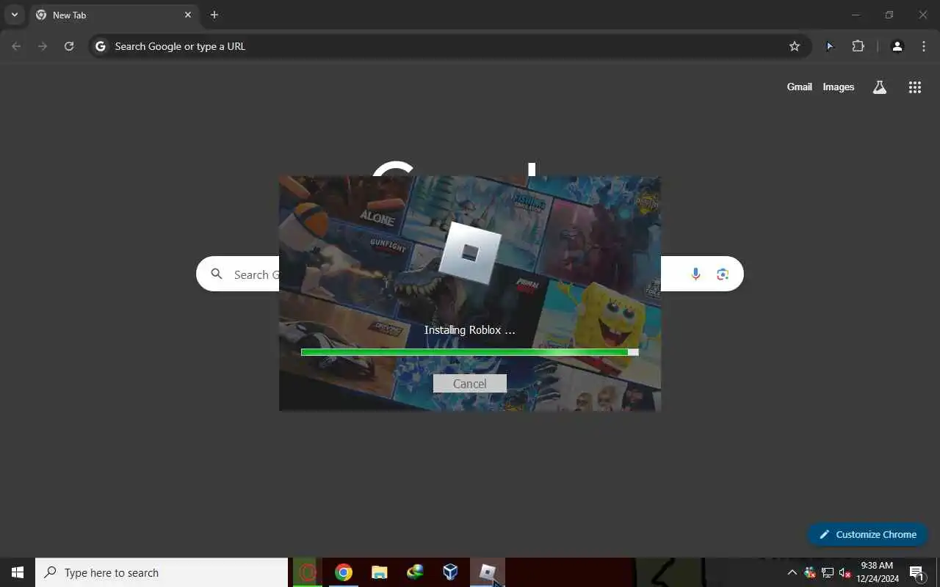Close the New Tab tab
This screenshot has width=940, height=587.
click(187, 15)
